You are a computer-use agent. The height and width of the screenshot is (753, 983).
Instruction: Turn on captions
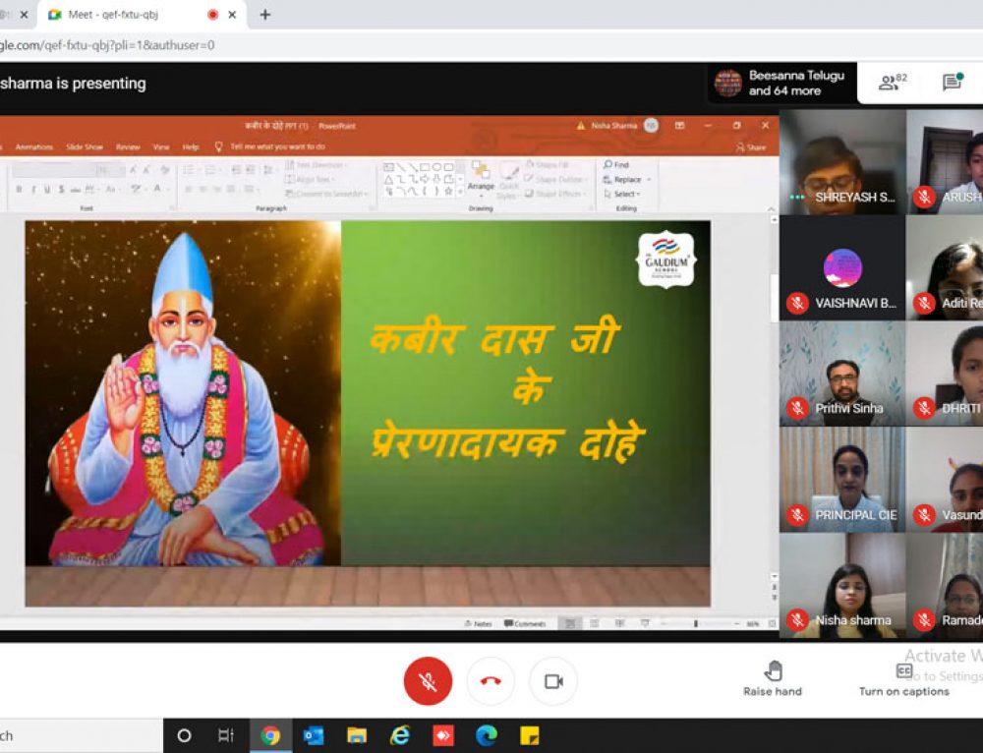pos(903,679)
